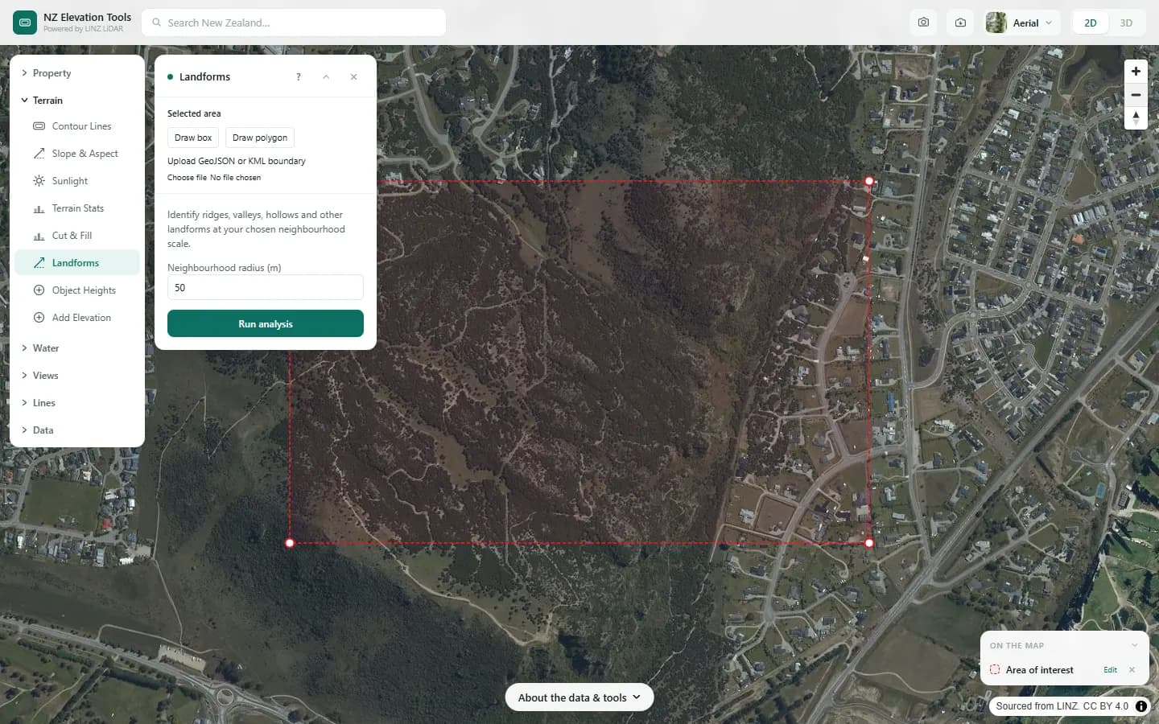This screenshot has width=1159, height=724.
Task: Open the About the data & tools dropdown
Action: (x=579, y=697)
